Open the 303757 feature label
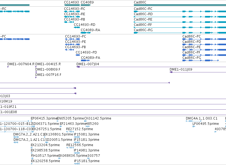226x165 pixels. [94, 156]
